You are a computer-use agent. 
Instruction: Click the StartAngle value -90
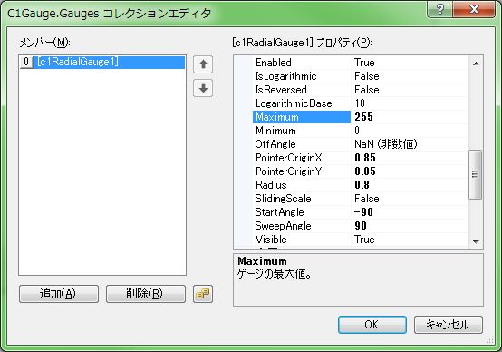[363, 212]
